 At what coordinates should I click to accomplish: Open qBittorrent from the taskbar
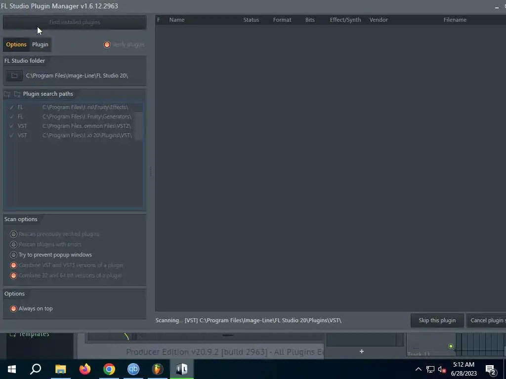[x=133, y=369]
